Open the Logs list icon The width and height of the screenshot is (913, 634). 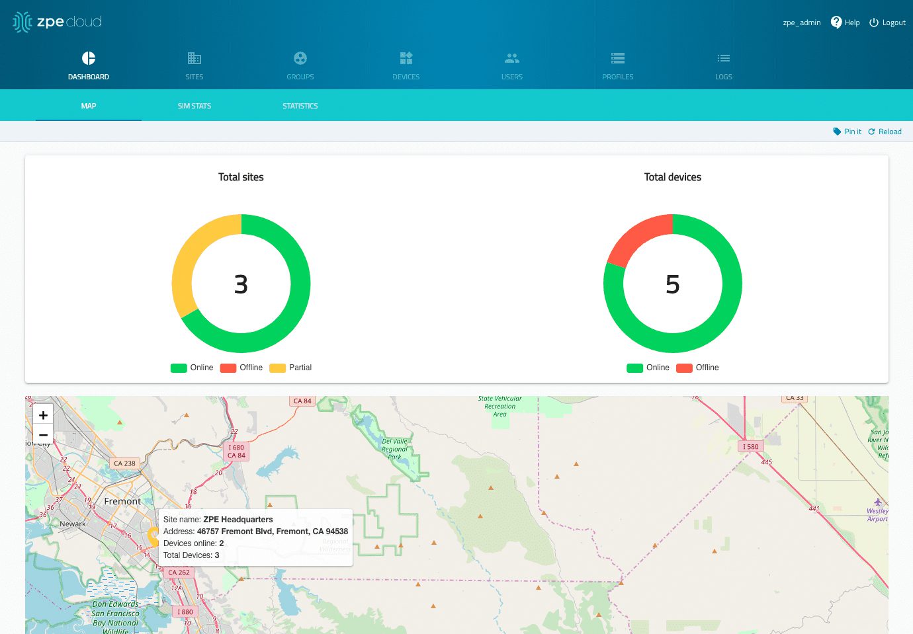(723, 59)
